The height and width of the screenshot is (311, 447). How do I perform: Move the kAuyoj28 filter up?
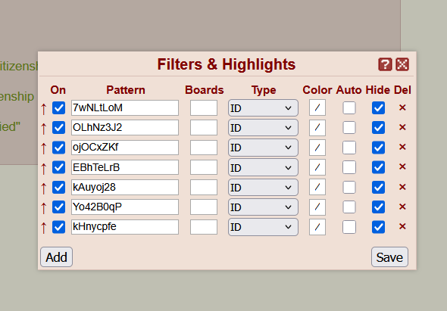[x=44, y=188]
